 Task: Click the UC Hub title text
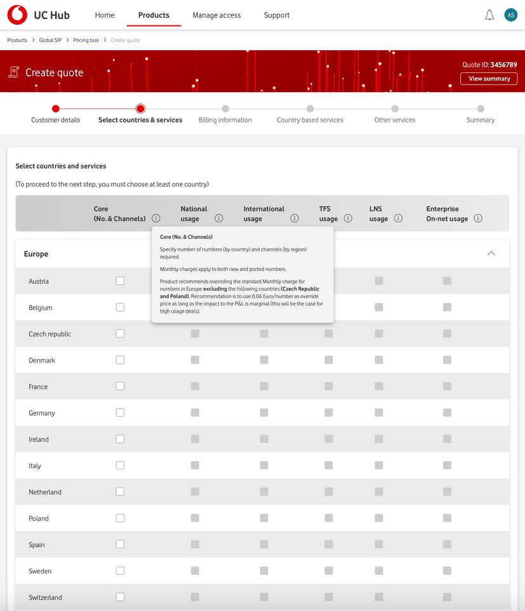[x=52, y=15]
